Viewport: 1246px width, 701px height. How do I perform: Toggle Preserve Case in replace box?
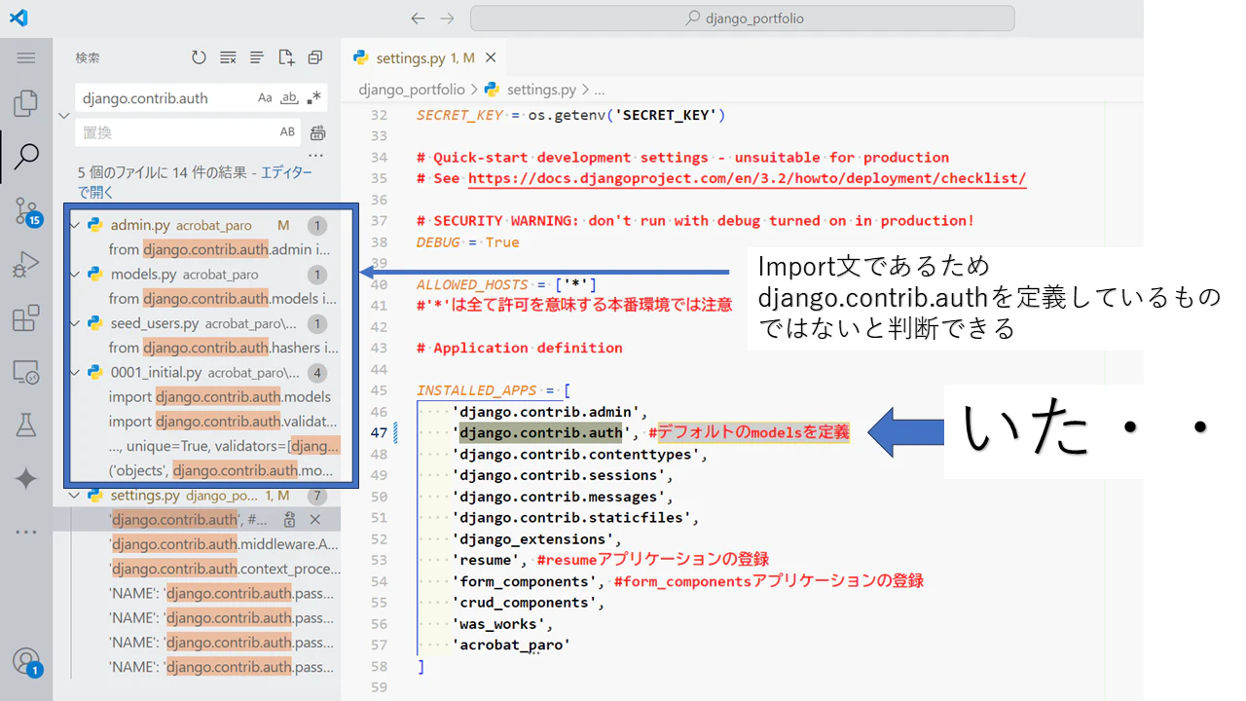click(287, 132)
